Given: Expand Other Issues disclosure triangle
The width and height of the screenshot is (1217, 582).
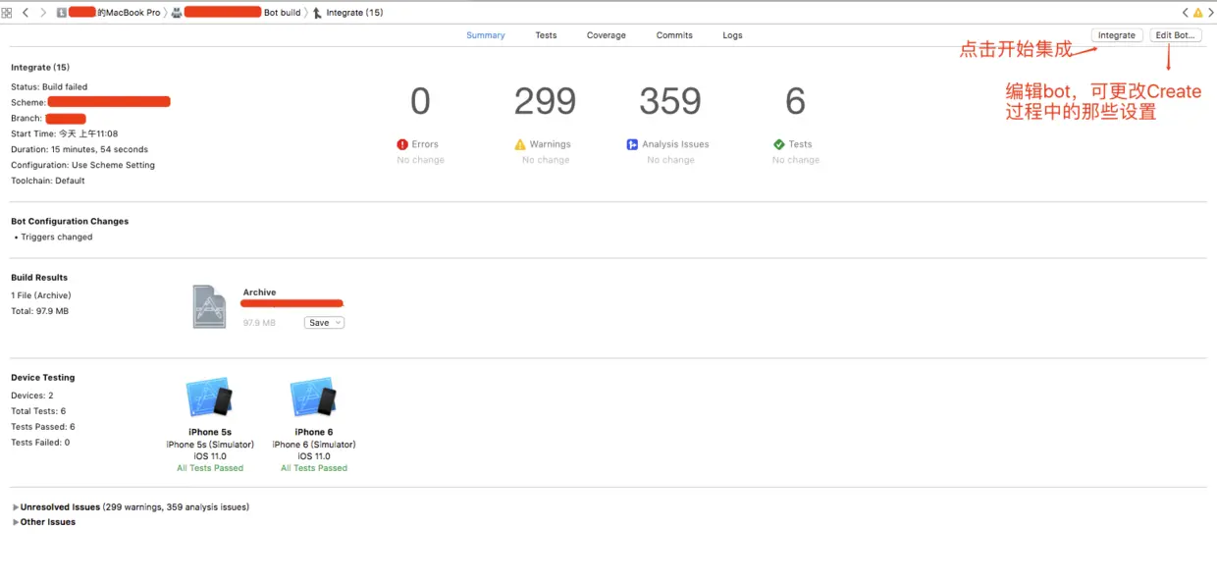Looking at the screenshot, I should (16, 522).
